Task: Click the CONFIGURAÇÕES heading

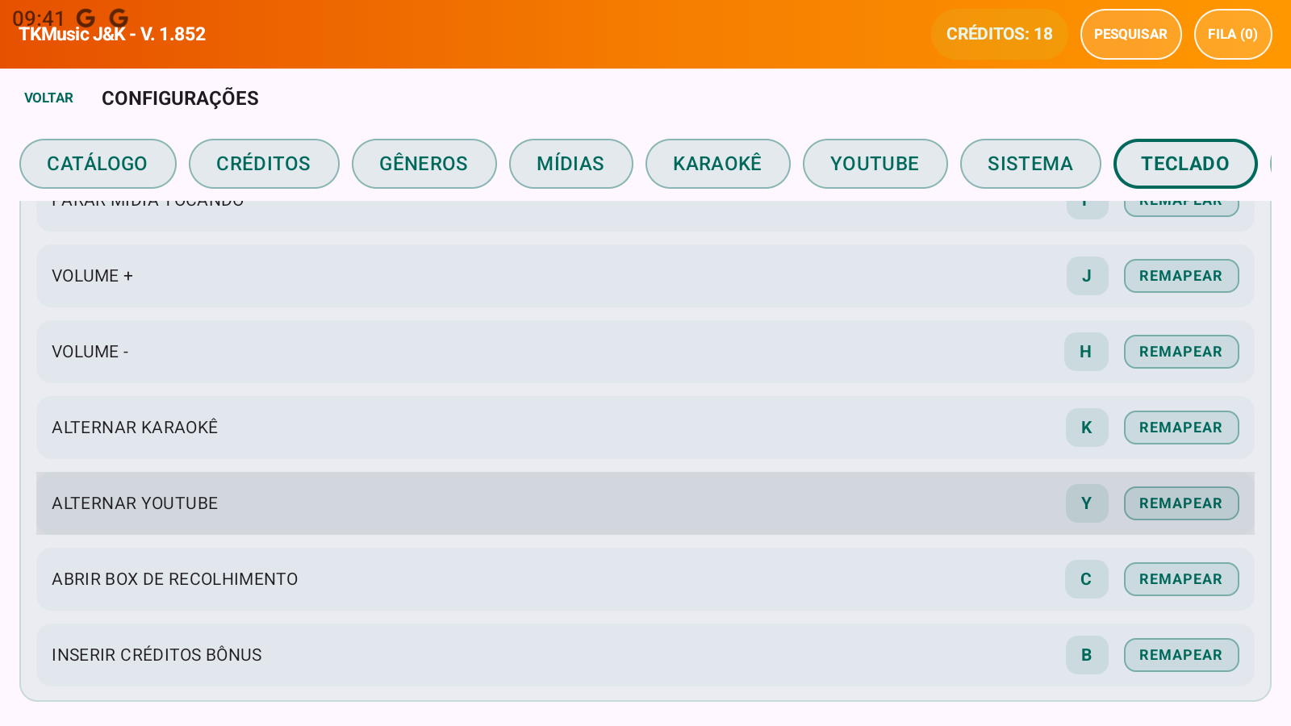Action: [180, 98]
